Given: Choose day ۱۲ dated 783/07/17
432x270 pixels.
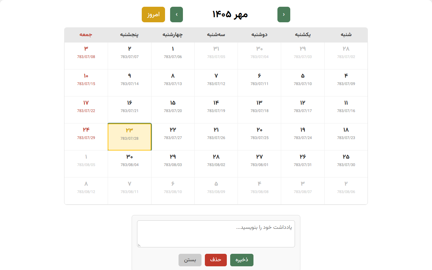Looking at the screenshot, I should pos(303,110).
